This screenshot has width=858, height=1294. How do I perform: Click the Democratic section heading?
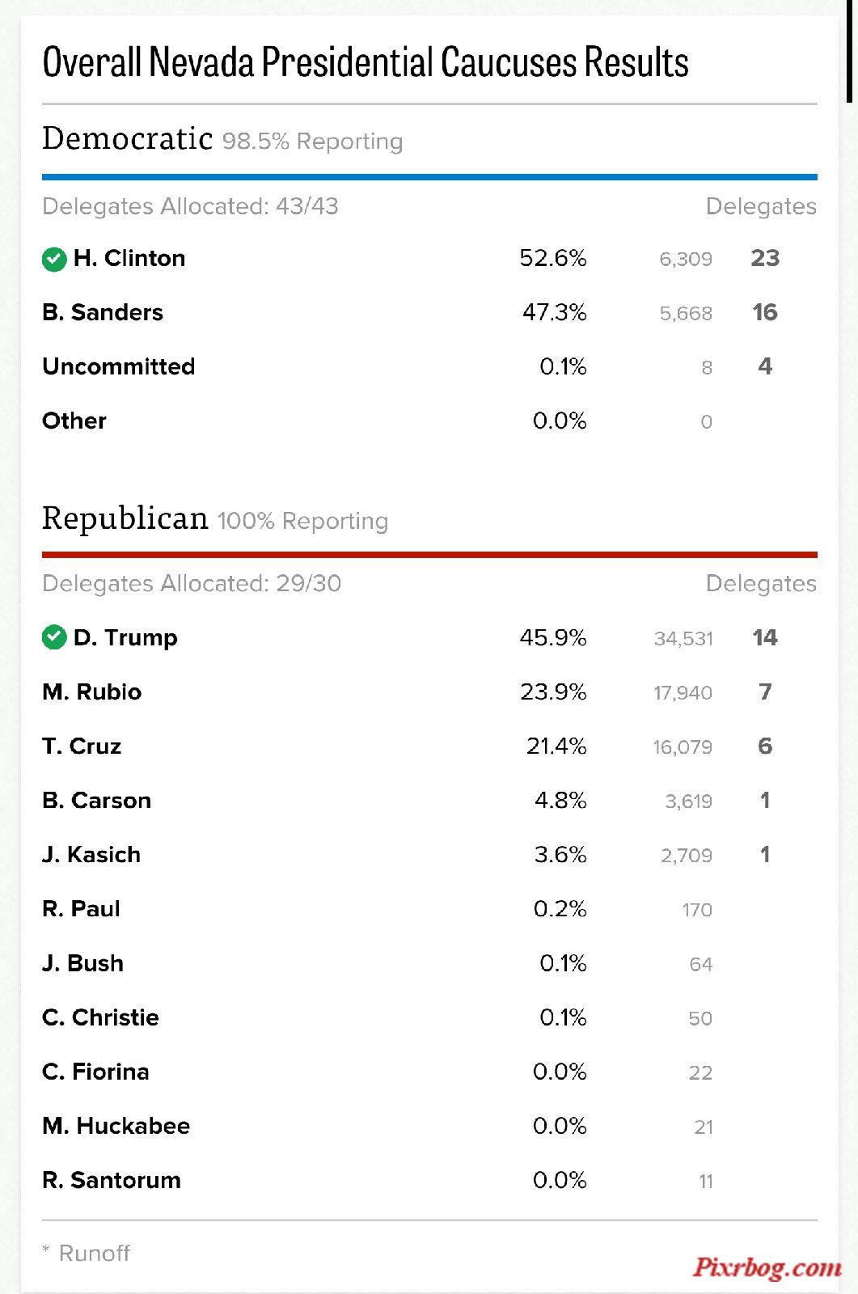point(127,138)
